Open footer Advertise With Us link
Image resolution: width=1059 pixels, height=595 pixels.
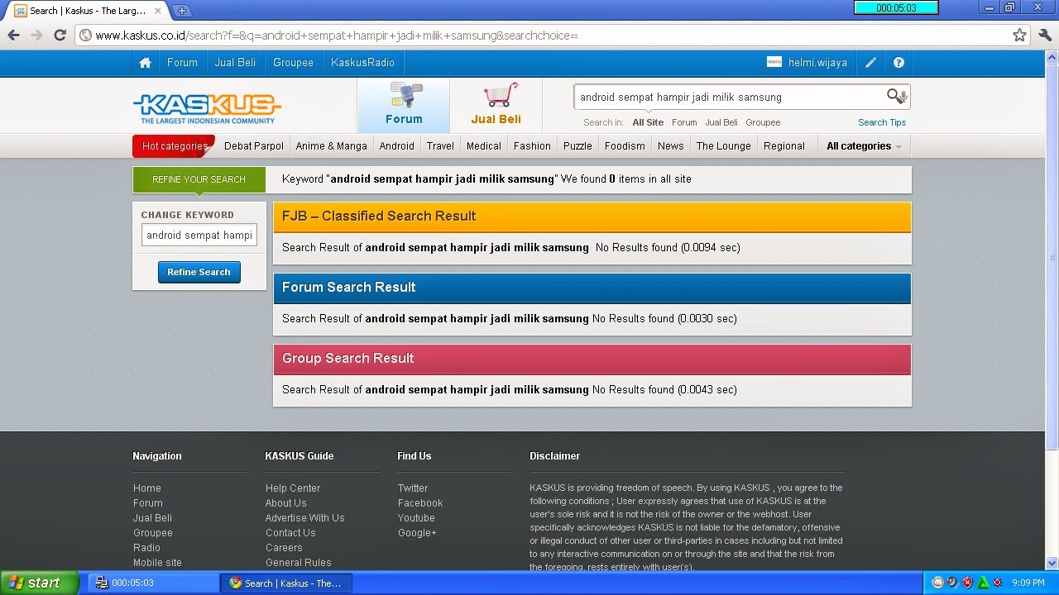click(x=304, y=518)
